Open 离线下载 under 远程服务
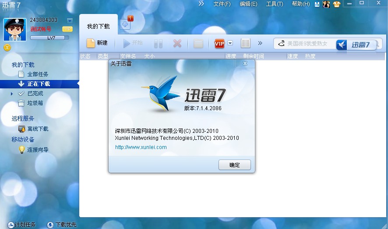The width and height of the screenshot is (388, 229). point(38,129)
